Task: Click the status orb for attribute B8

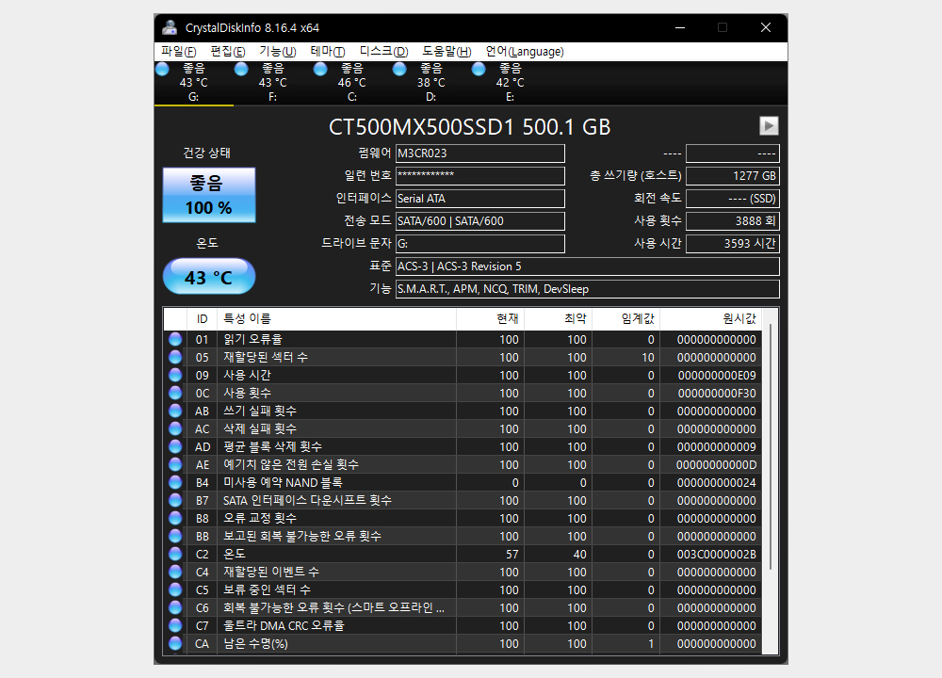Action: click(175, 518)
